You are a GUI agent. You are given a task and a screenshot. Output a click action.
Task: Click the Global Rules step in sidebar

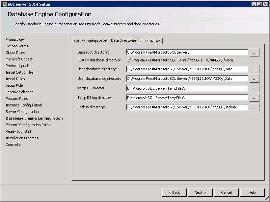15,53
